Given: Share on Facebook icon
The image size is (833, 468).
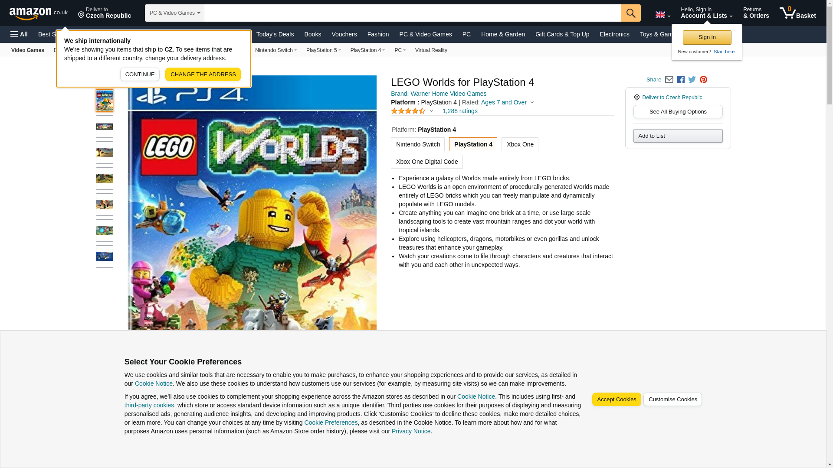Looking at the screenshot, I should coord(681,80).
